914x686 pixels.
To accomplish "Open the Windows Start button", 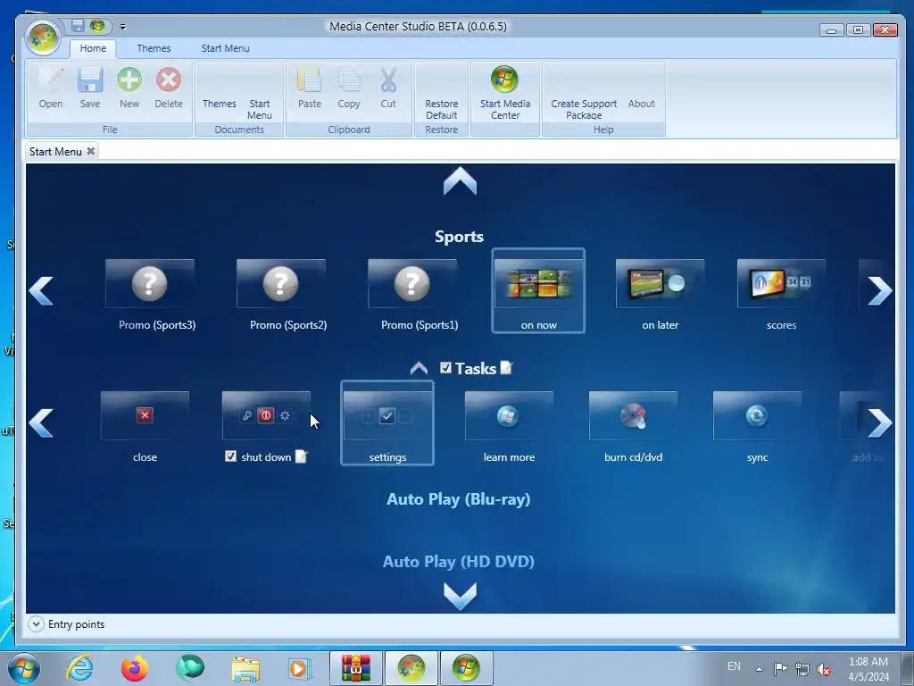I will click(24, 668).
